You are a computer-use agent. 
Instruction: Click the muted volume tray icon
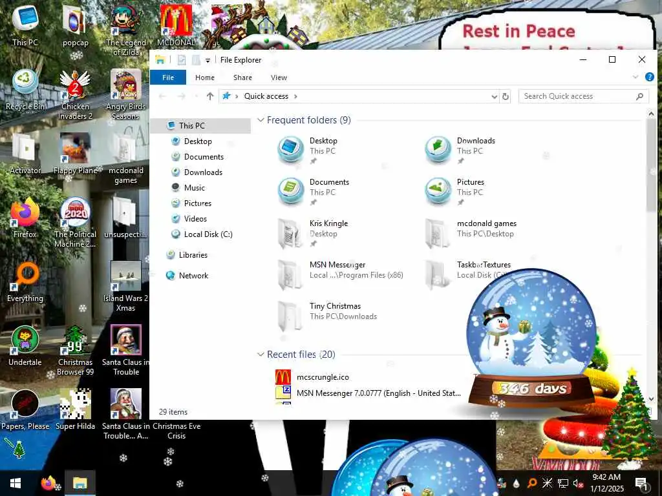[577, 483]
